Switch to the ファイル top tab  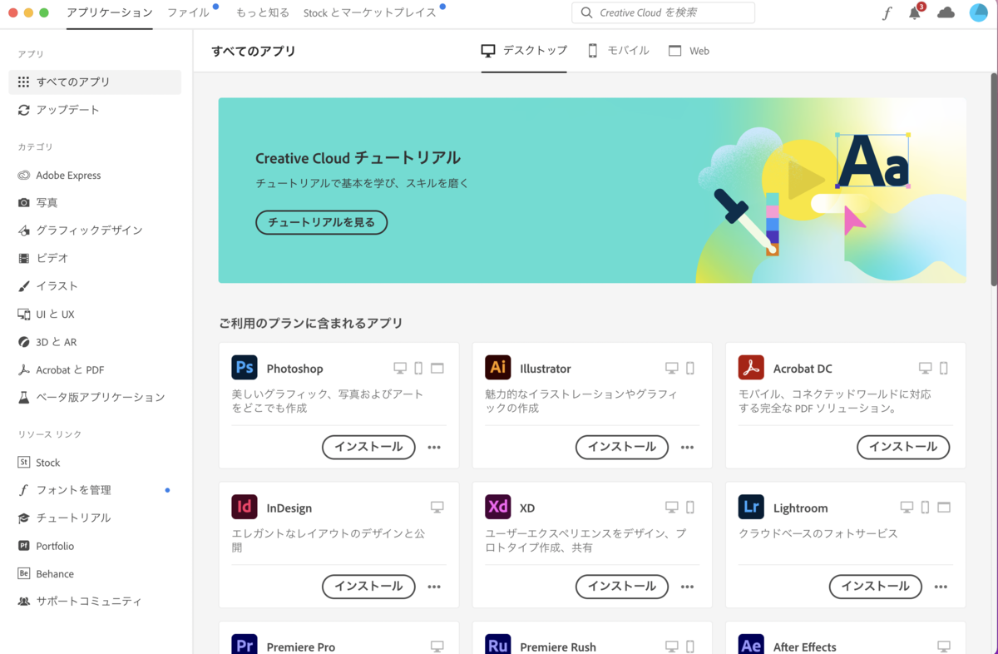(188, 12)
